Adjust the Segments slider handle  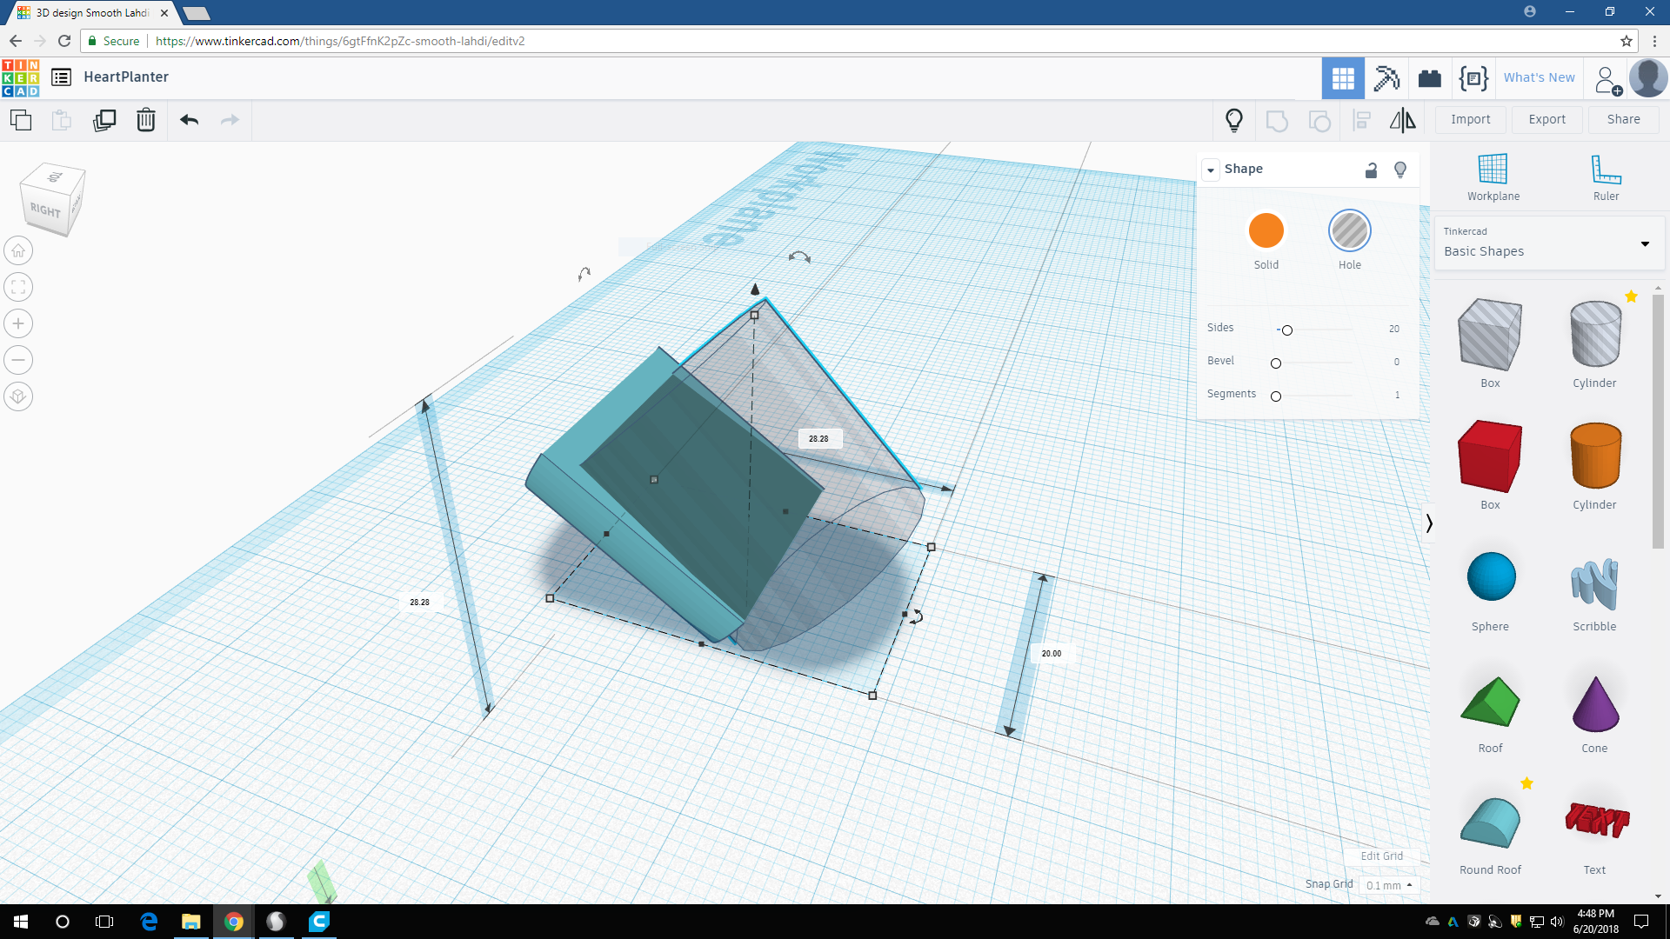[x=1275, y=396]
